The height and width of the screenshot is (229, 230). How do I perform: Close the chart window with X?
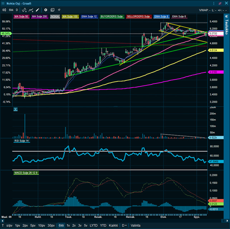[226, 3]
